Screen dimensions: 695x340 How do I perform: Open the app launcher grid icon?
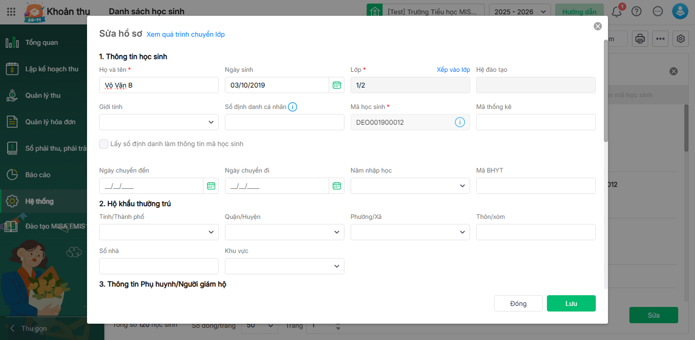point(11,11)
